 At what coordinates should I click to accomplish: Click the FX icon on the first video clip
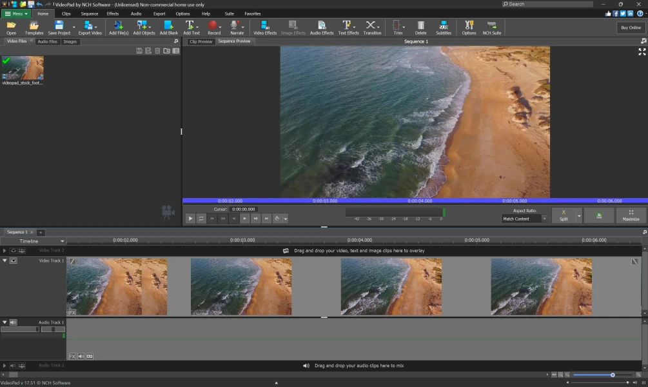(72, 312)
